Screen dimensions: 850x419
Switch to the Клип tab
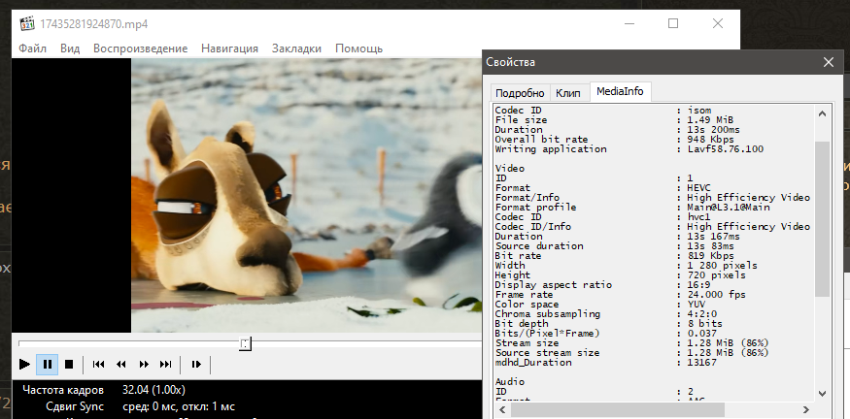[x=568, y=92]
